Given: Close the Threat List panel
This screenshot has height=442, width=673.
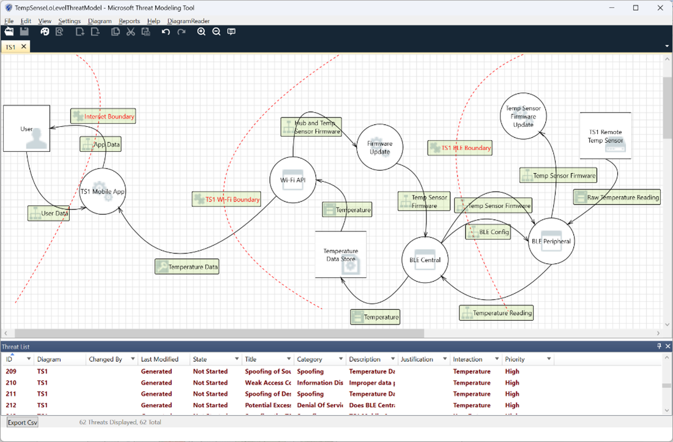Looking at the screenshot, I should tap(667, 346).
